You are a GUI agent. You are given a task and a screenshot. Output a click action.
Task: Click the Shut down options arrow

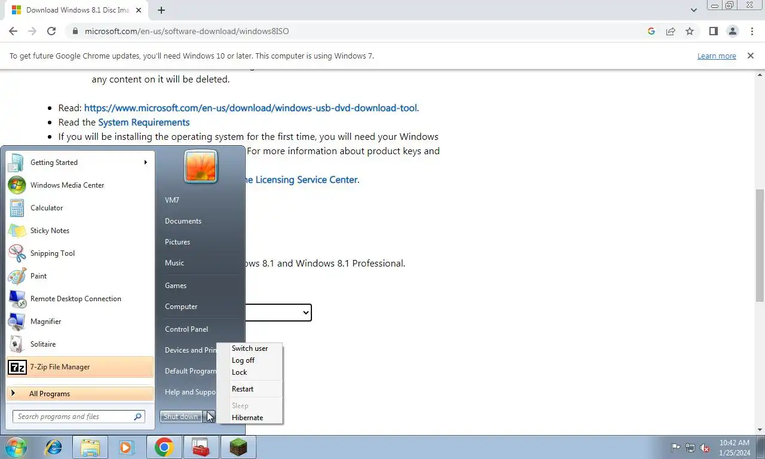point(209,417)
